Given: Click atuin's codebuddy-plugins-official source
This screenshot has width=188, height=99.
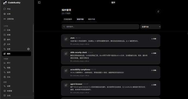Looking at the screenshot, I should point(80,44).
